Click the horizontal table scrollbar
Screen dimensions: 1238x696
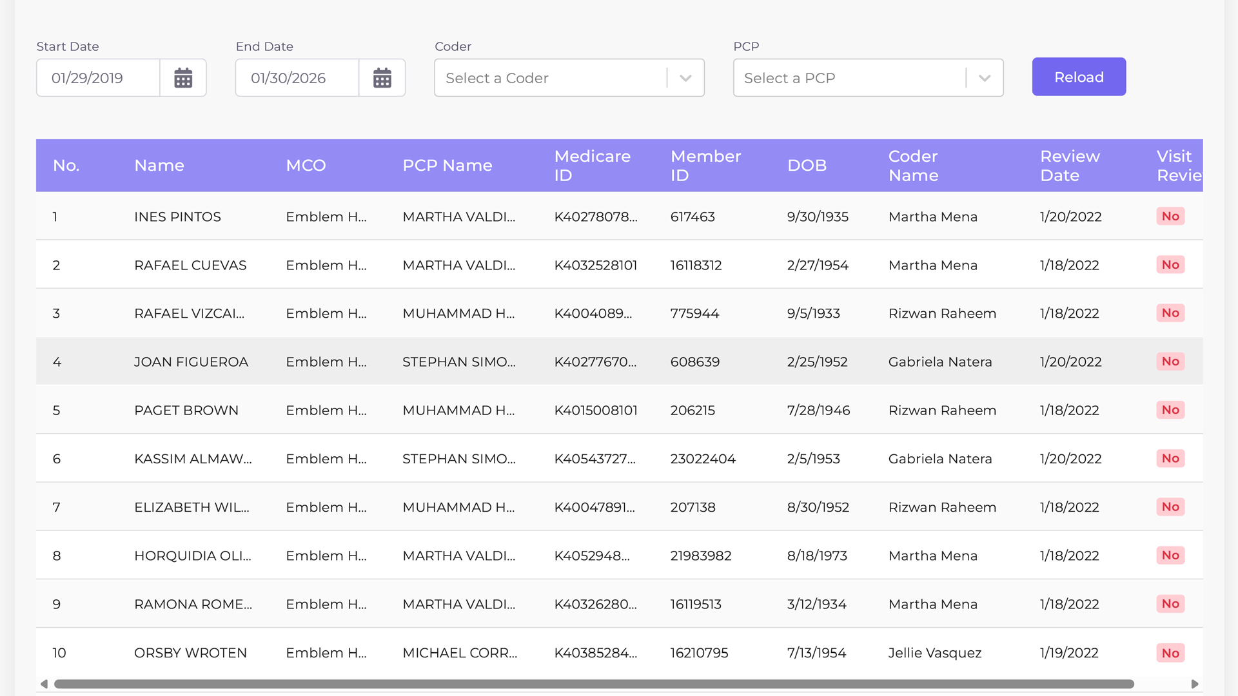(x=593, y=684)
